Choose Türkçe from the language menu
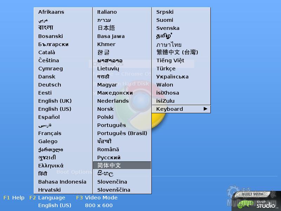Screen dimensions: 281x211 click(166, 69)
